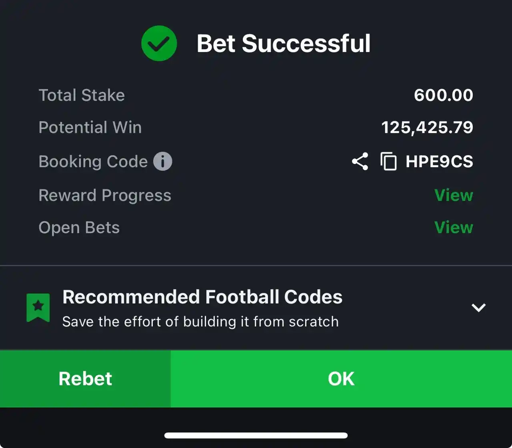Tap the green star bookmark icon
512x448 pixels.
tap(38, 308)
